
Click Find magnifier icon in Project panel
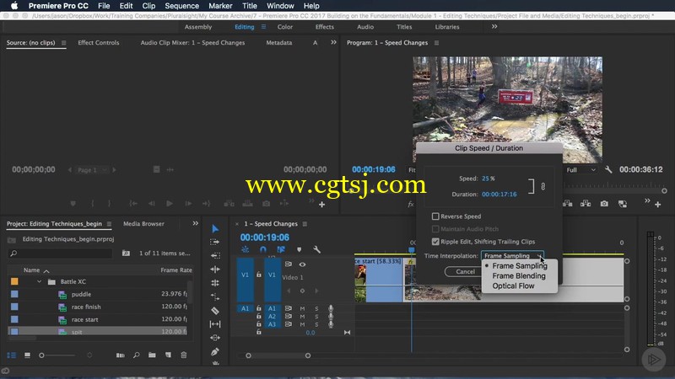136,355
